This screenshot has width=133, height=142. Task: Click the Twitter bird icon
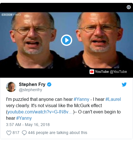point(124,84)
